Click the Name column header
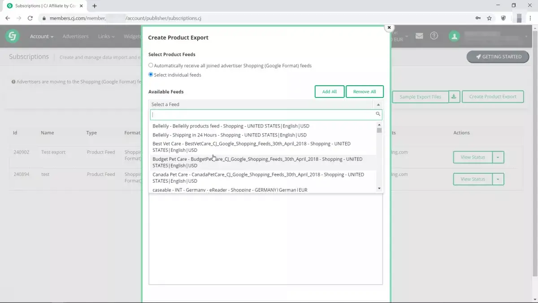 tap(48, 133)
